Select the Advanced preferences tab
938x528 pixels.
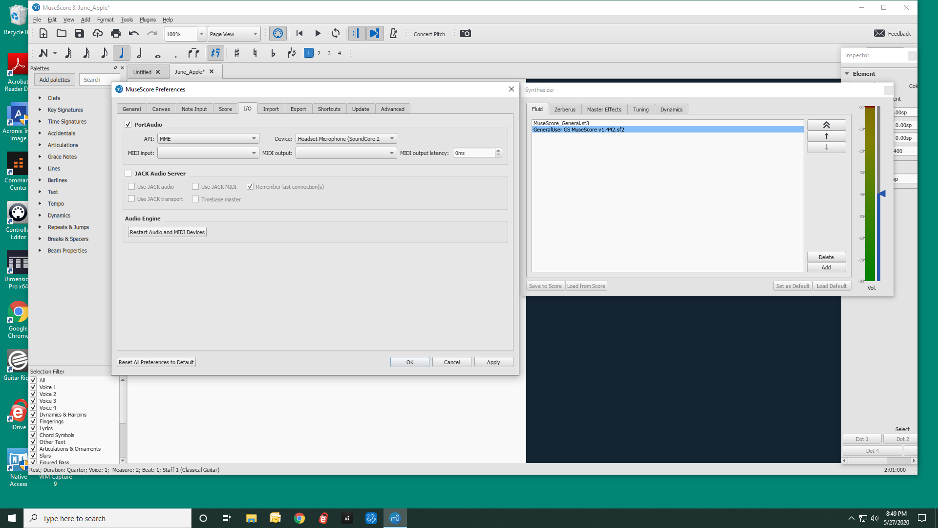click(x=392, y=109)
